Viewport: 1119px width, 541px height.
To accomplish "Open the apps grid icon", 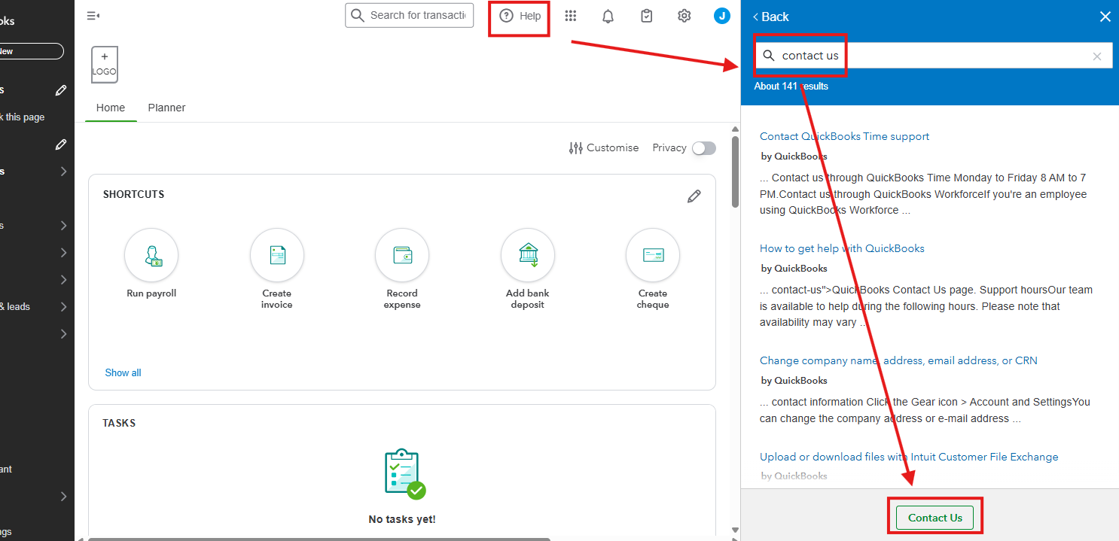I will coord(571,16).
